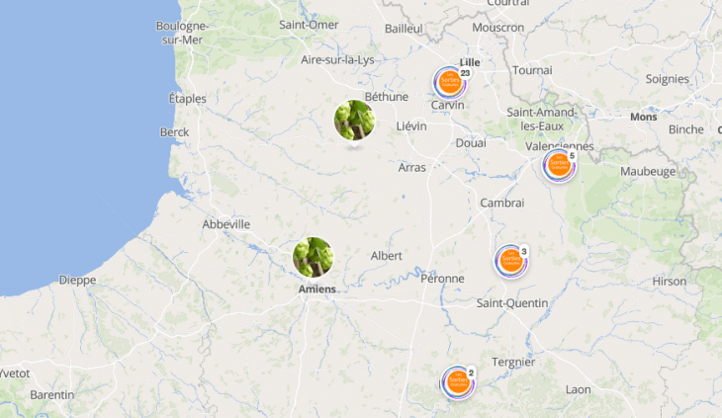Open the 2-event cluster marker near Tergnier
Image resolution: width=722 pixels, height=418 pixels.
(458, 382)
